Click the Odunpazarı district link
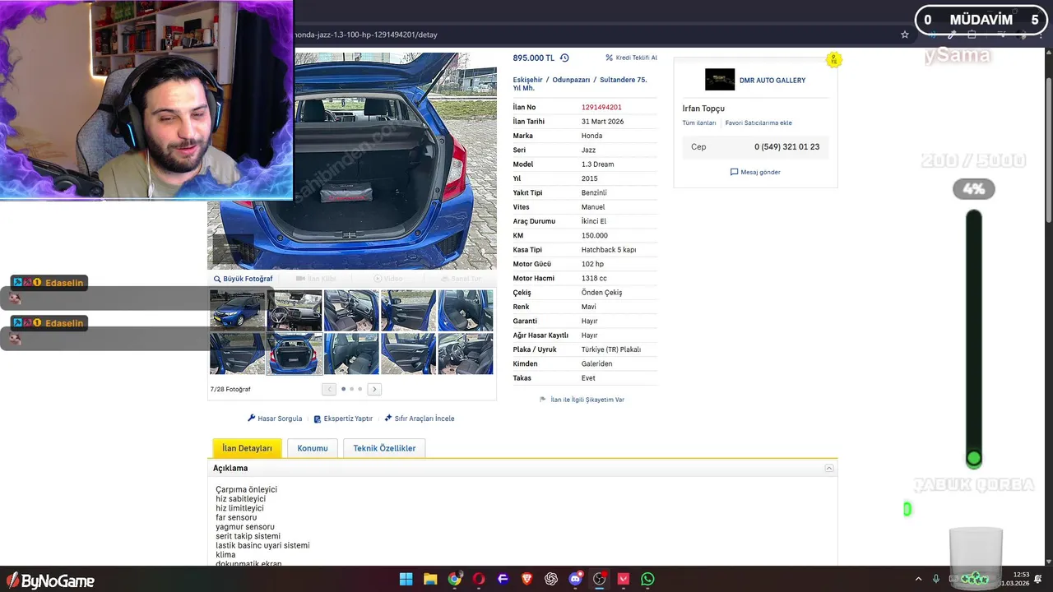The width and height of the screenshot is (1053, 592). 571,80
